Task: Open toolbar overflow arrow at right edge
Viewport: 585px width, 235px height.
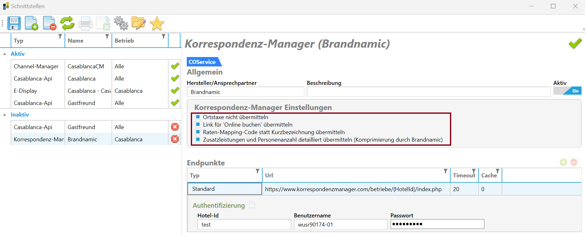Action: tap(583, 29)
